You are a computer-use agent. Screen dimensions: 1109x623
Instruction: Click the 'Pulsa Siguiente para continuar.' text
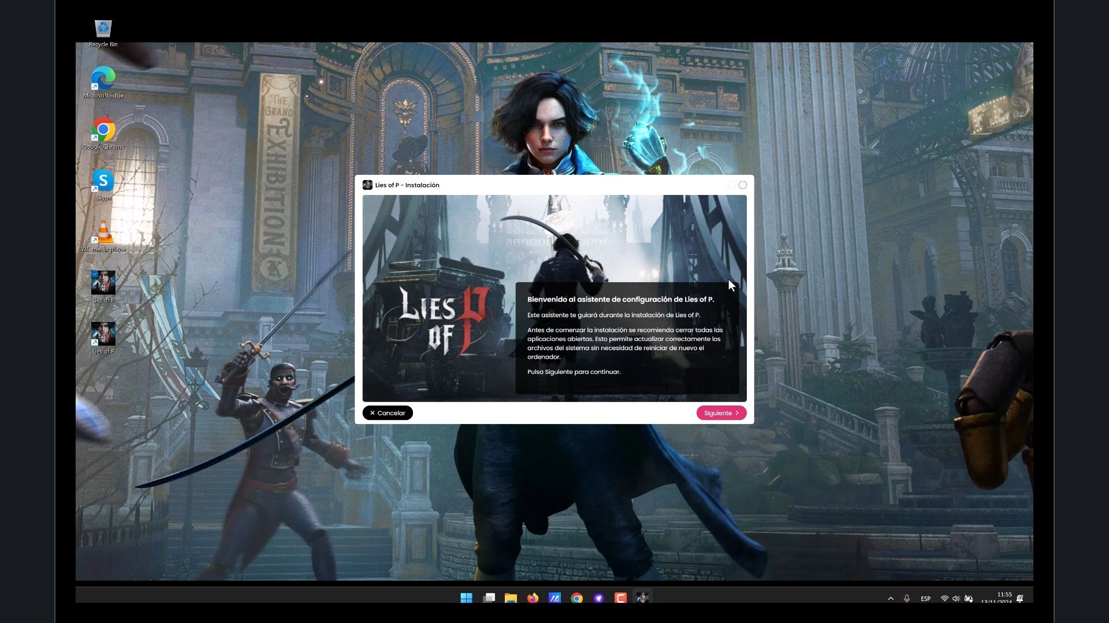click(x=574, y=372)
